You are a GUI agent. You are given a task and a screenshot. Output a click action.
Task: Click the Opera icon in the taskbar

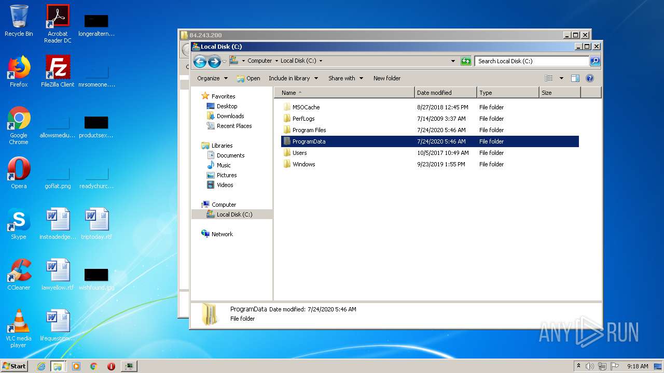point(111,366)
